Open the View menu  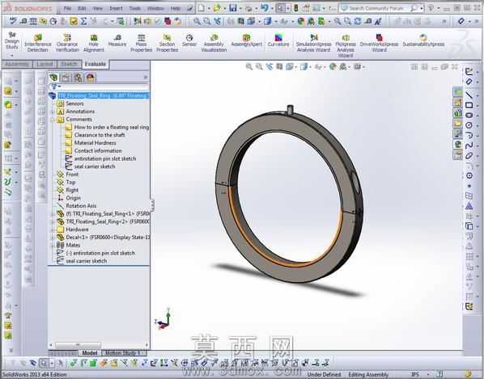[98, 9]
